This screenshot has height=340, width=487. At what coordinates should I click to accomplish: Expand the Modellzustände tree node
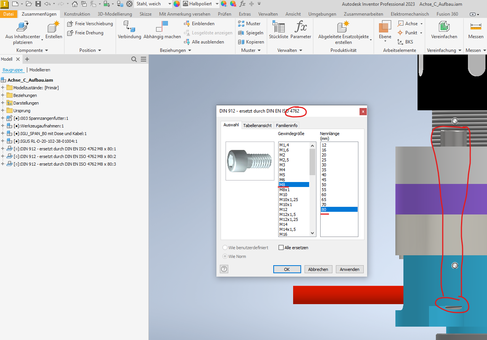3,88
